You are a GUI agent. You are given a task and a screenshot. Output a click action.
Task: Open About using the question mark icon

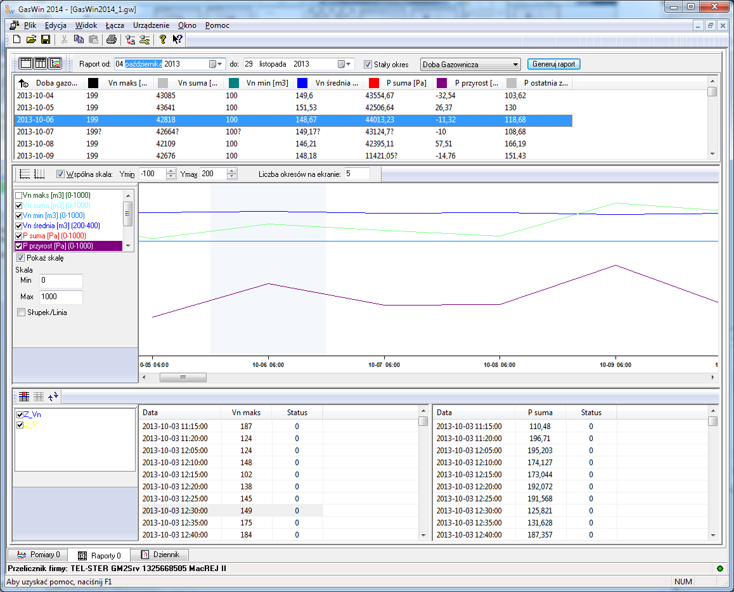click(x=162, y=40)
